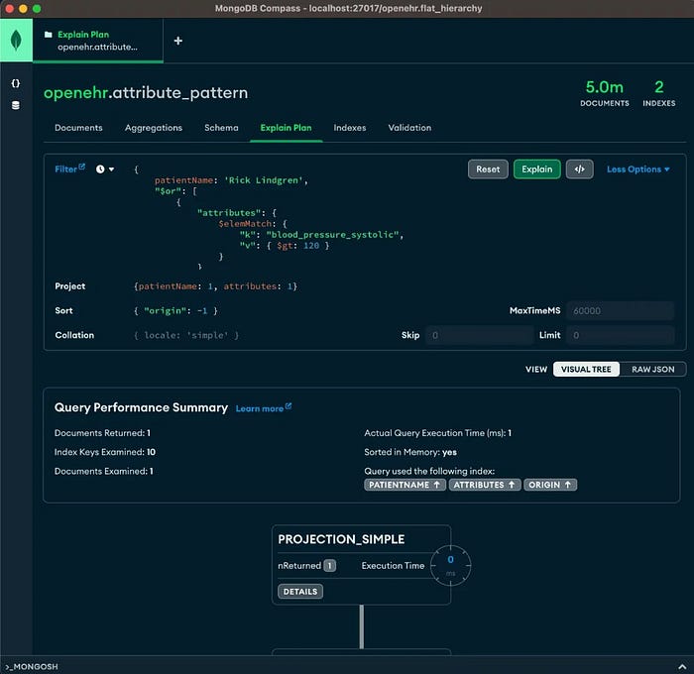This screenshot has width=694, height=674.
Task: Click the openehr database name in title
Action: pyautogui.click(x=75, y=93)
